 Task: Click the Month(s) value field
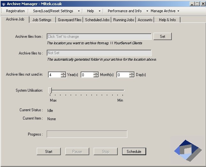tap(87, 75)
